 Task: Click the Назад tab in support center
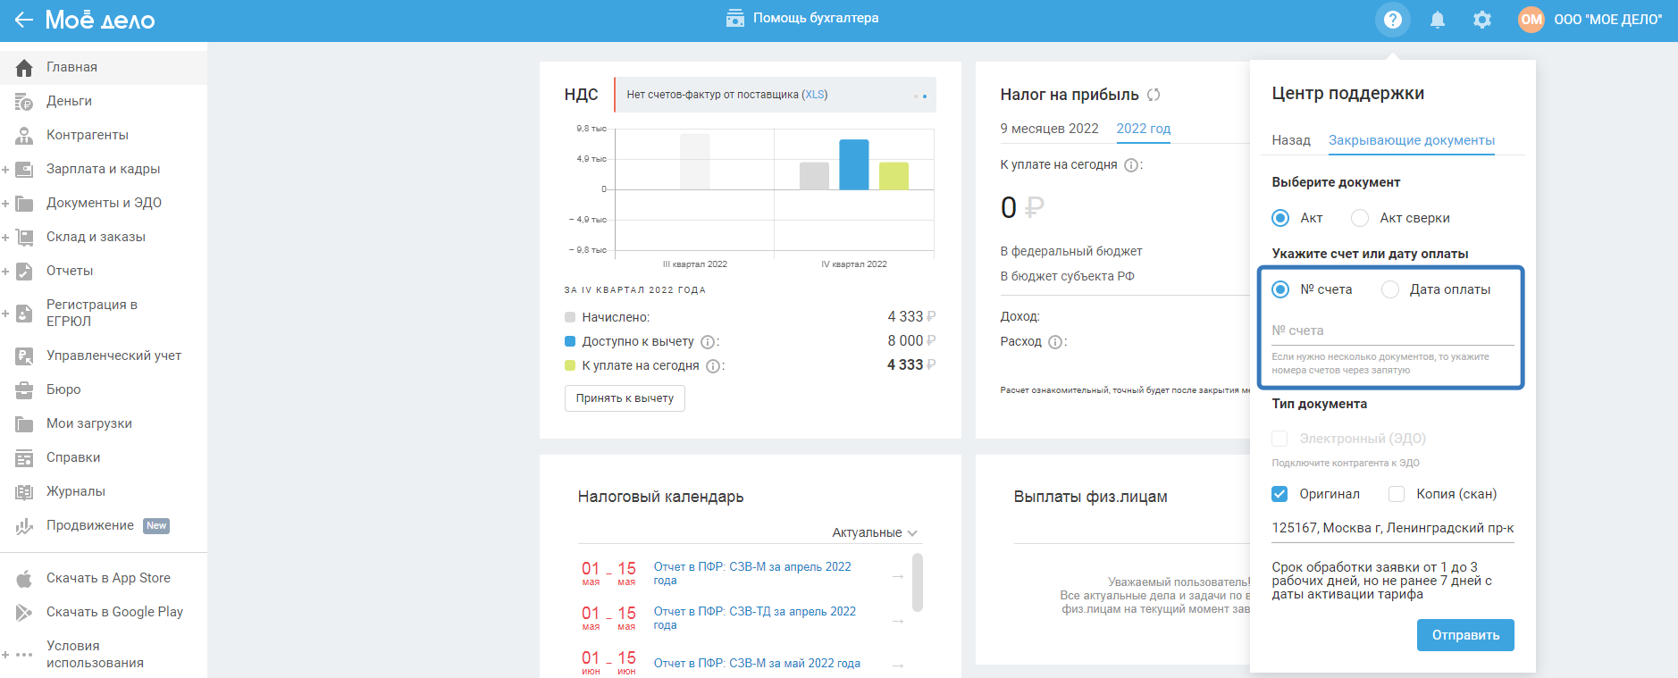coord(1290,140)
